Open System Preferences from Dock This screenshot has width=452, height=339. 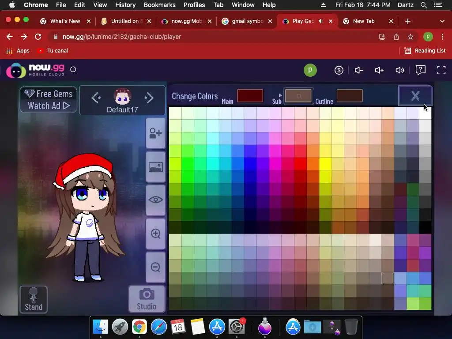point(237,327)
